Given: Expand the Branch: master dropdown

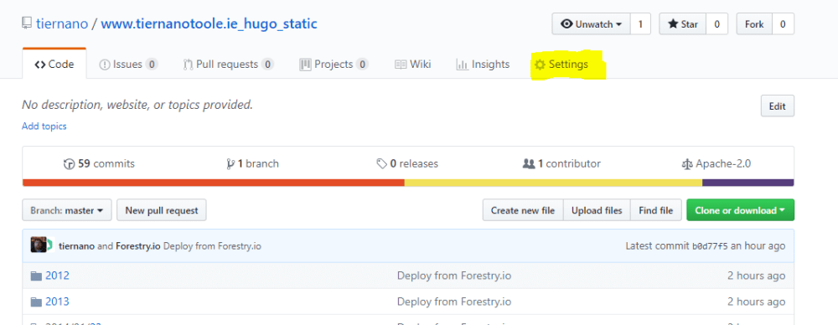Looking at the screenshot, I should click(x=67, y=210).
